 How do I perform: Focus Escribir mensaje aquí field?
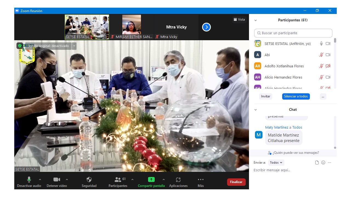tap(293, 170)
